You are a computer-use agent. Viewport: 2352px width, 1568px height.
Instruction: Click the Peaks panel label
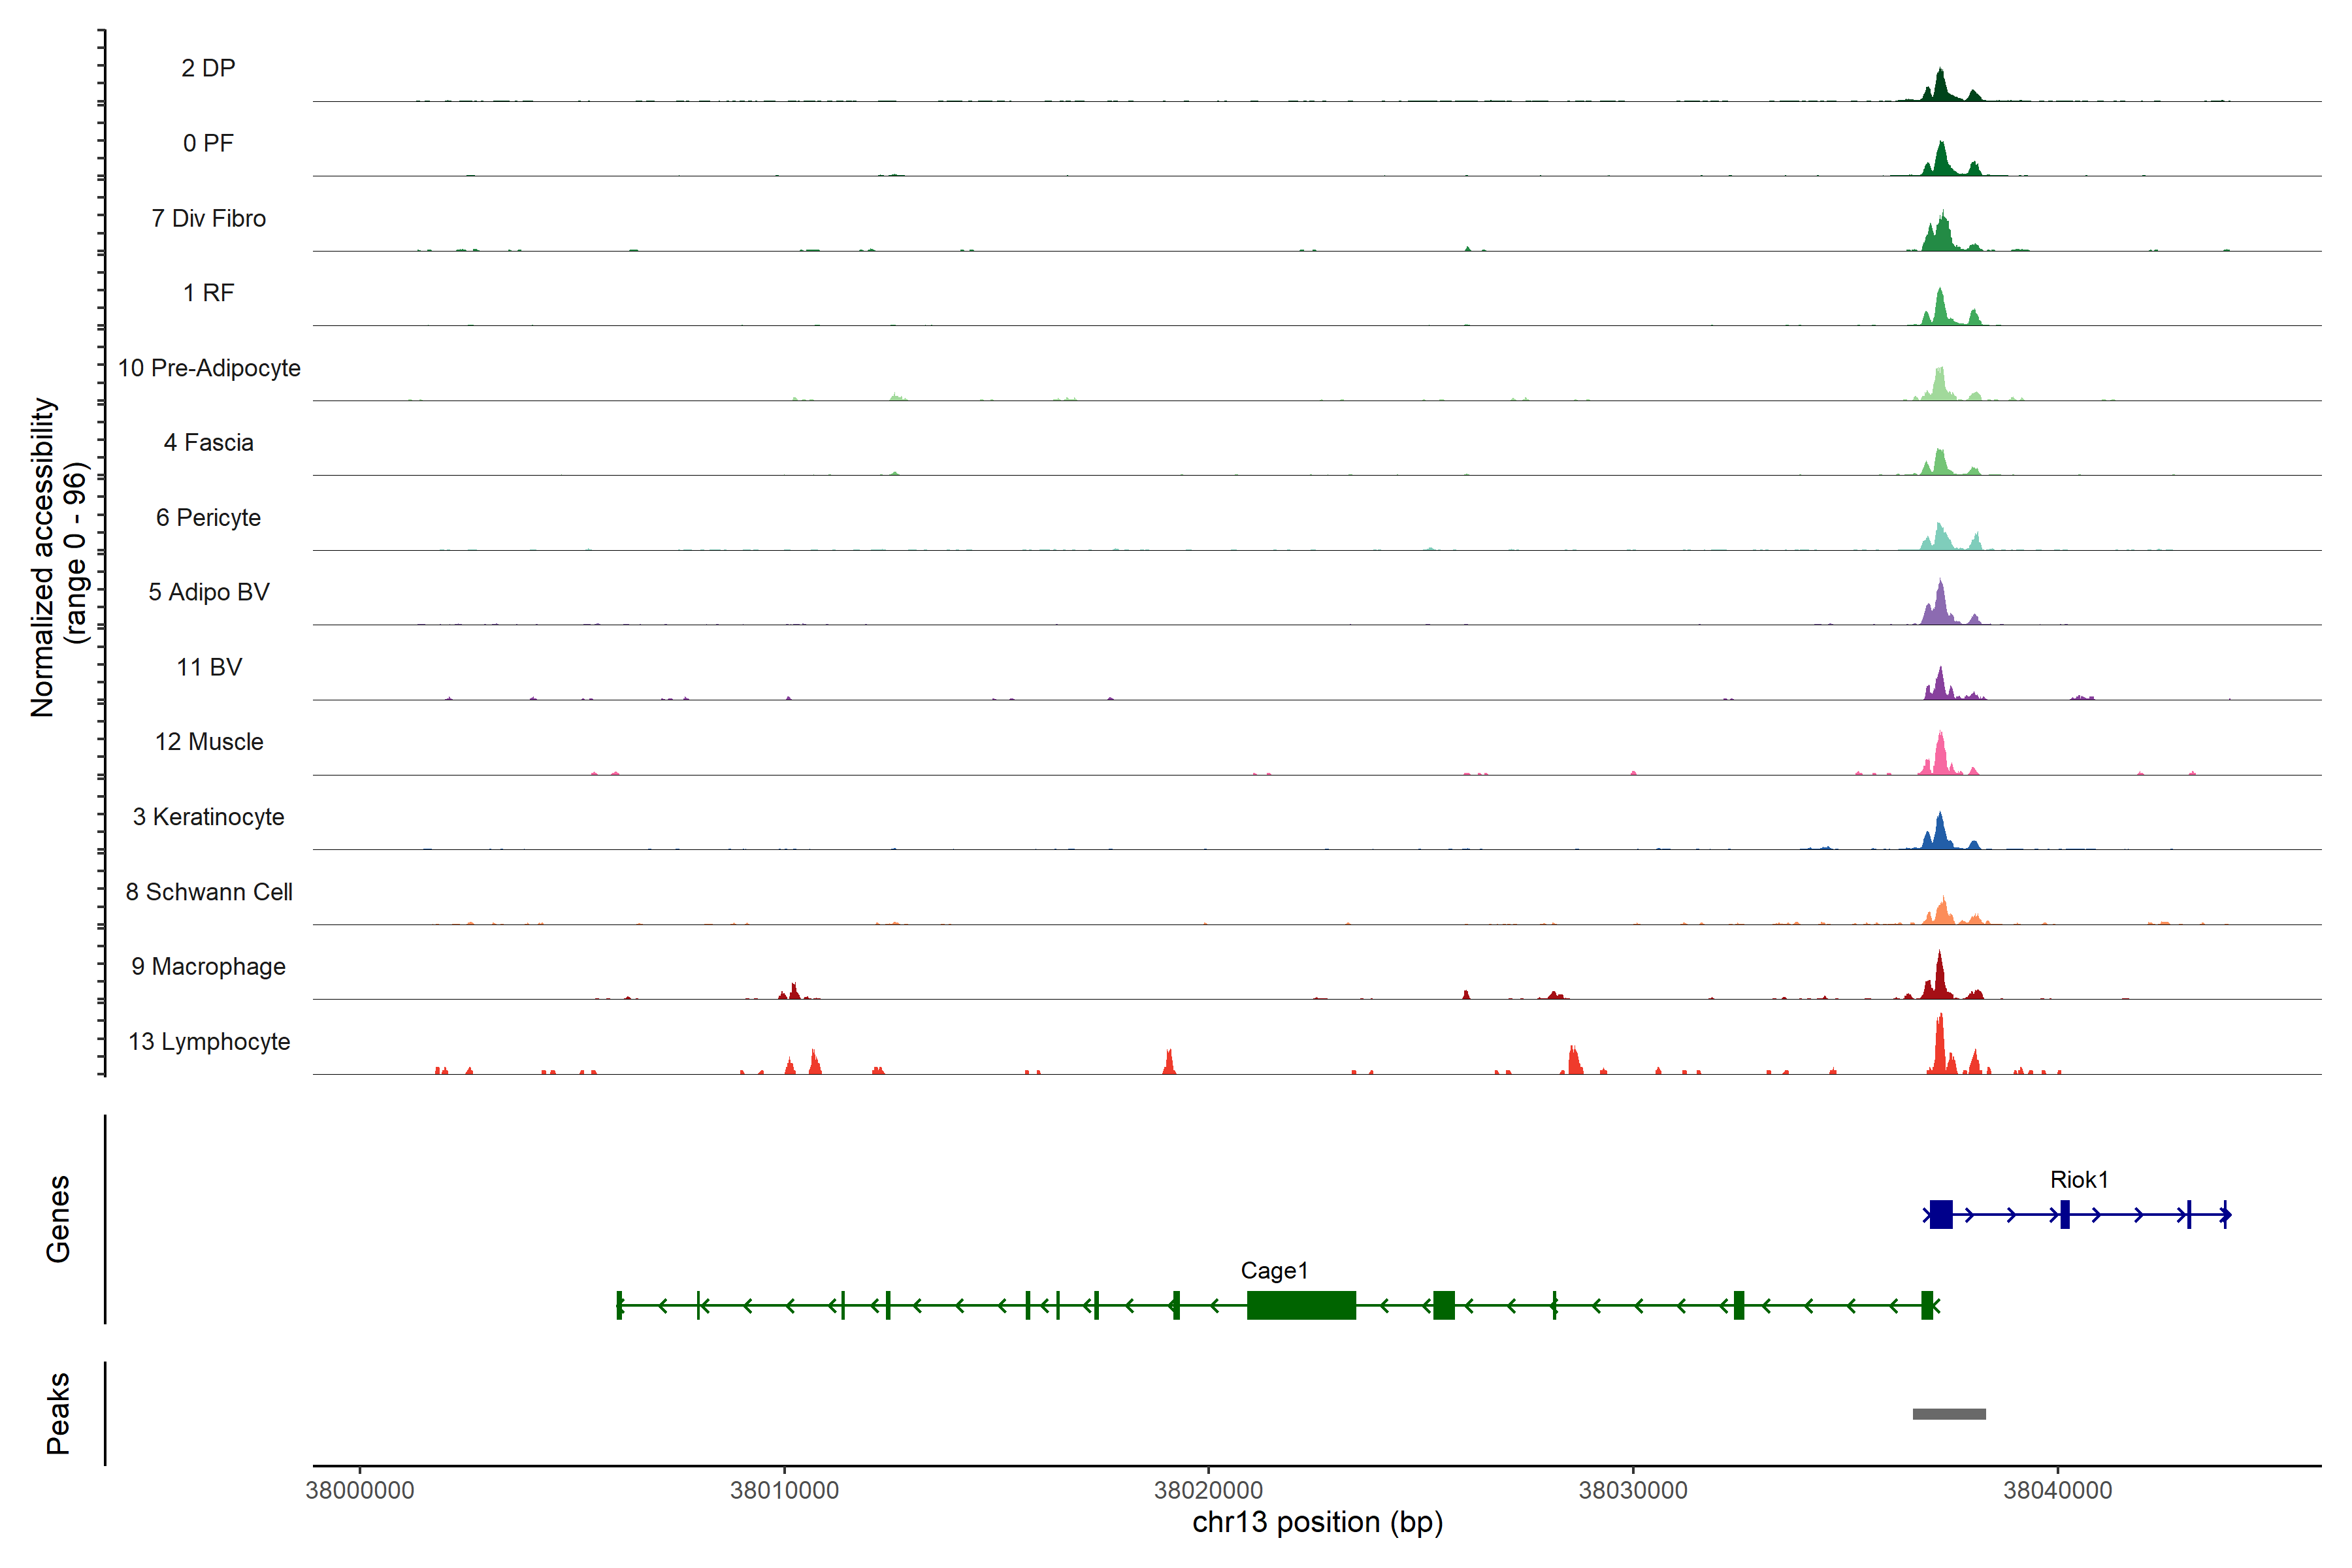(58, 1413)
